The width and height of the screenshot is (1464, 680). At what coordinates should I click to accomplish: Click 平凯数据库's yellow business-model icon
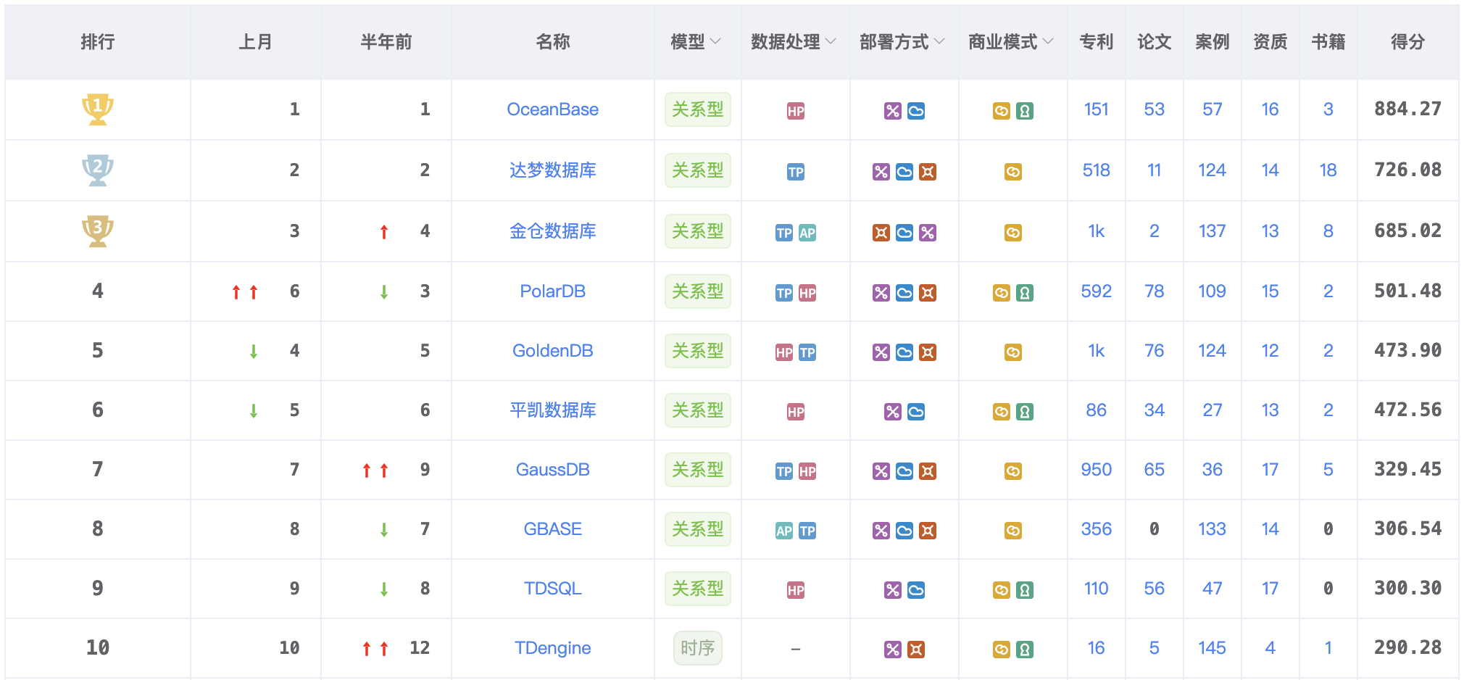(1002, 412)
